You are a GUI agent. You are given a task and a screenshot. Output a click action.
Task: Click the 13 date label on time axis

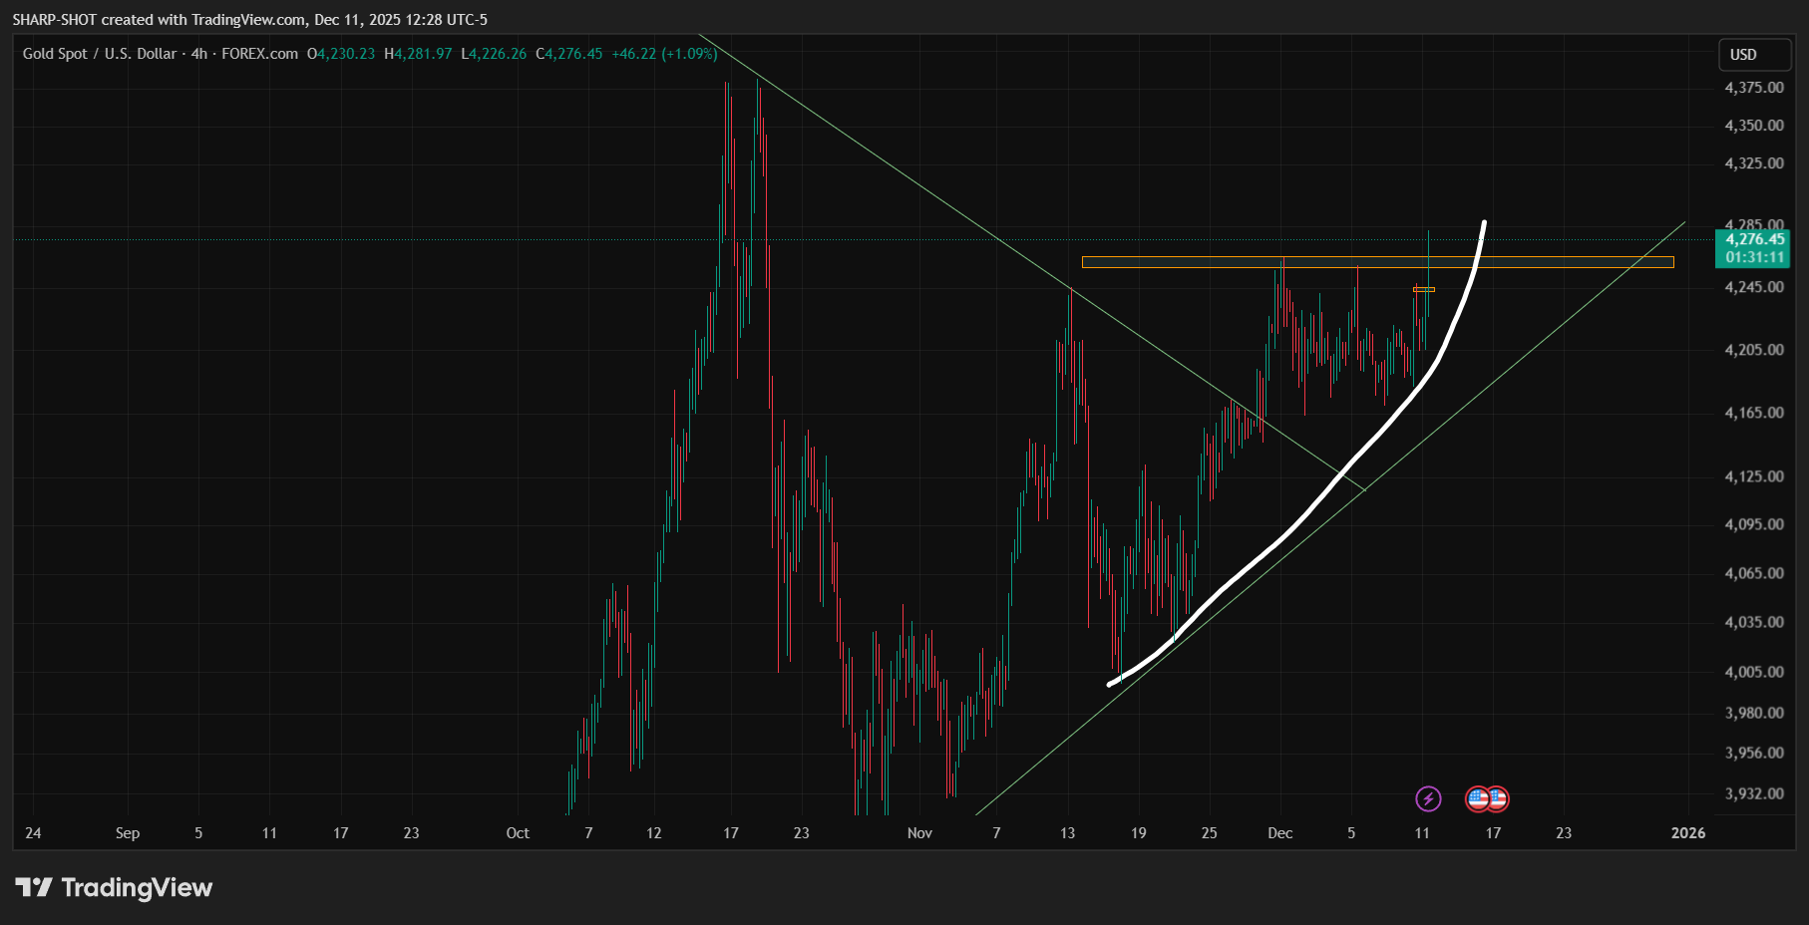click(1068, 833)
